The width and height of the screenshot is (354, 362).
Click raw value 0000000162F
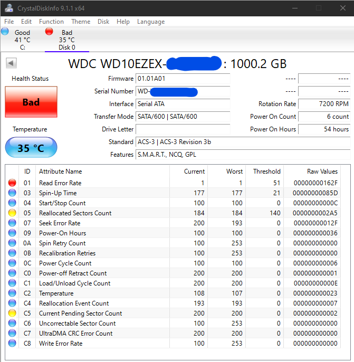(315, 183)
